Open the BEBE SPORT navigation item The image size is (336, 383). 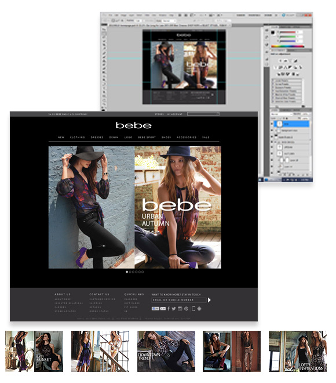[x=147, y=138]
